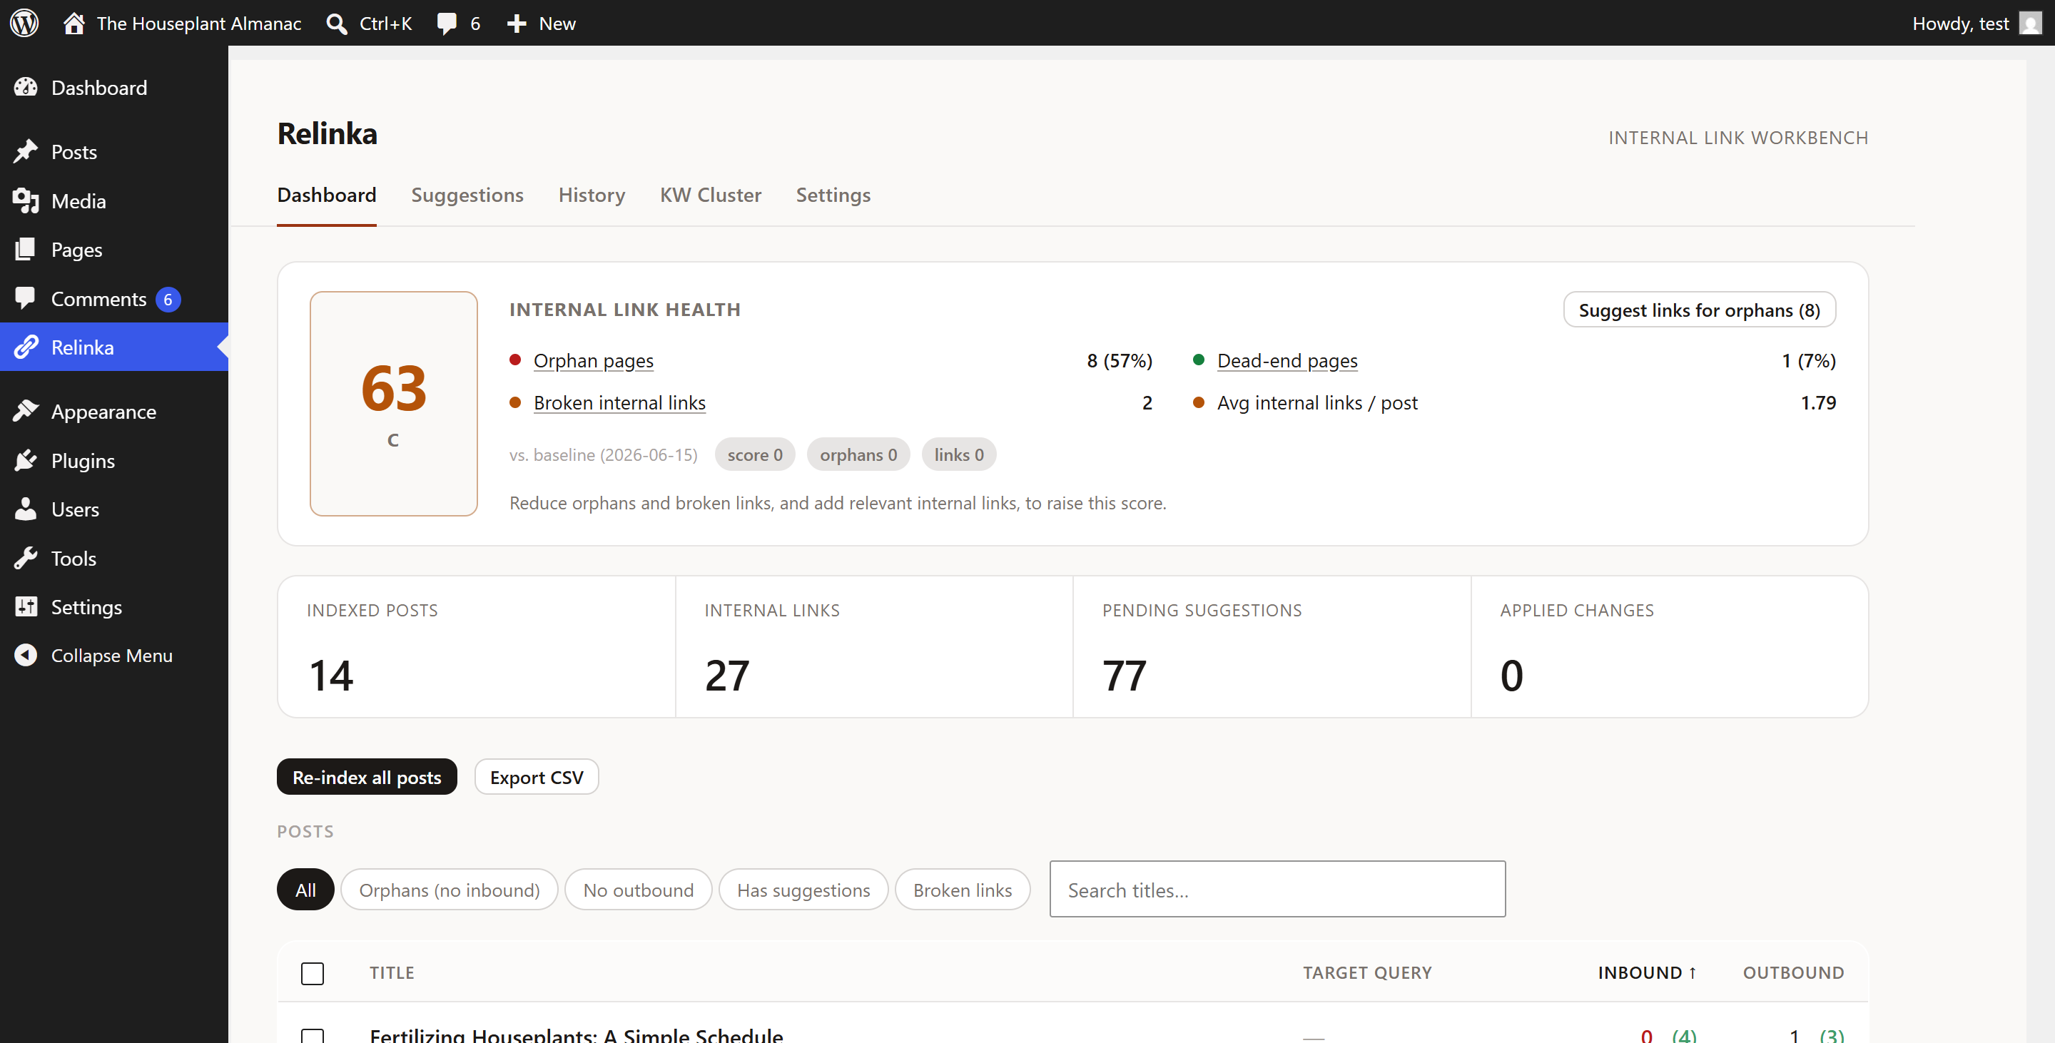Click the Search titles input field

coord(1277,889)
